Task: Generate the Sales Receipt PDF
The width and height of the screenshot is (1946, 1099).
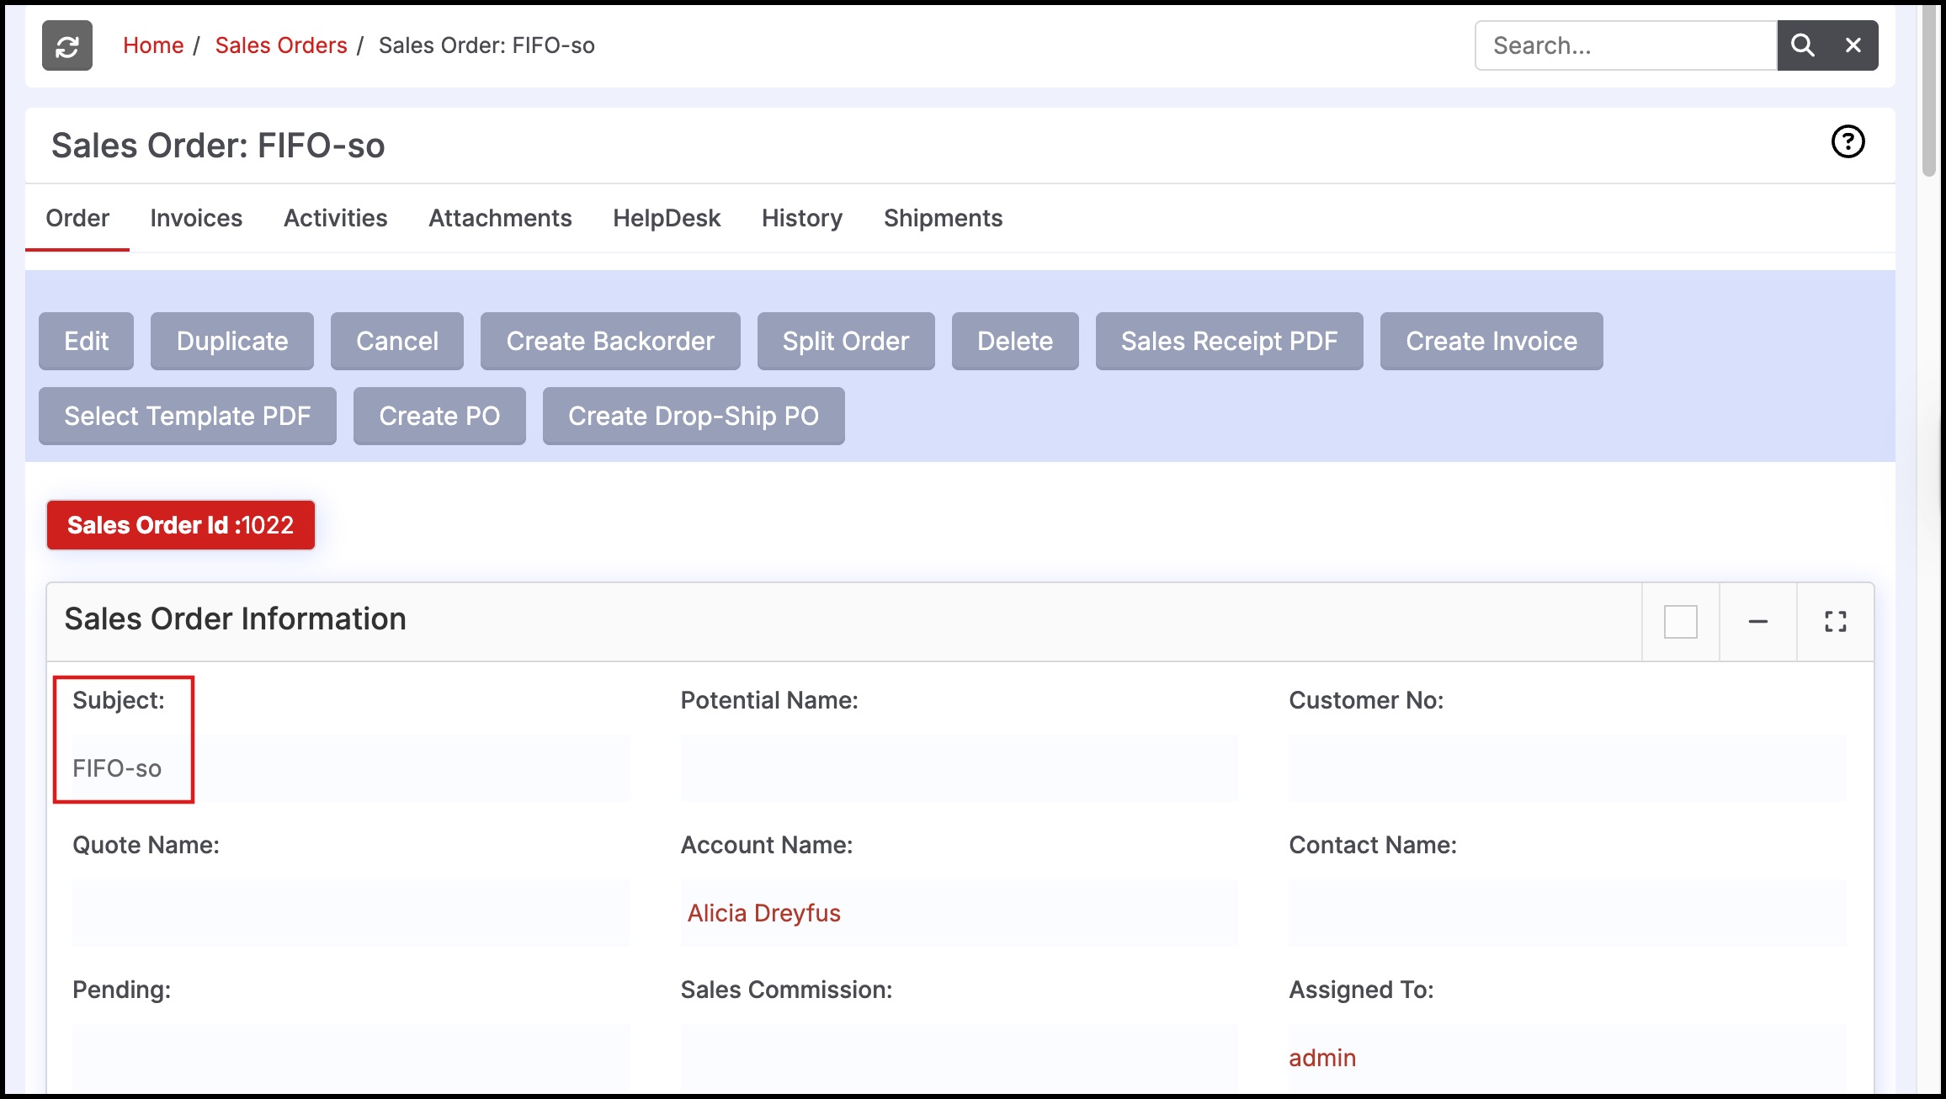Action: click(1229, 341)
